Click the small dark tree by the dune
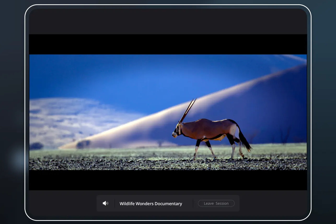Screen dimensions: 336x224 pyautogui.click(x=84, y=144)
